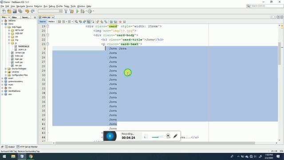Viewport: 284px width, 160px height.
Task: Click the Toggle Bookmark editor icon
Action: [x=106, y=22]
